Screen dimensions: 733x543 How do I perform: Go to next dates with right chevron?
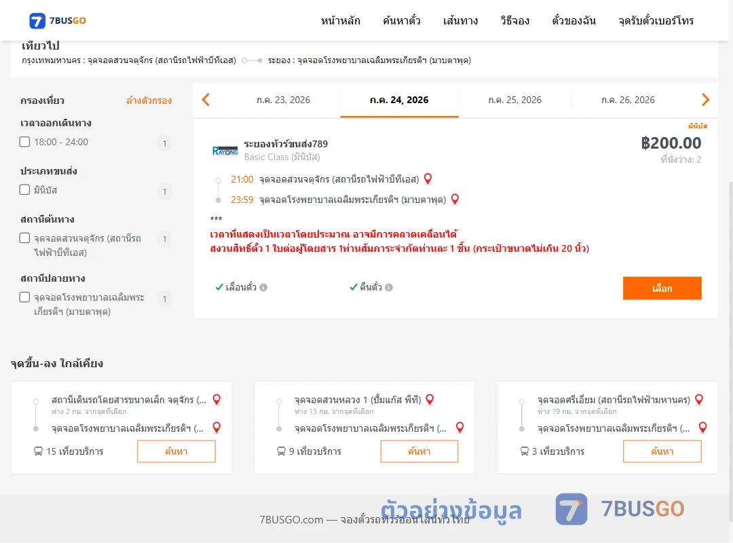[705, 100]
